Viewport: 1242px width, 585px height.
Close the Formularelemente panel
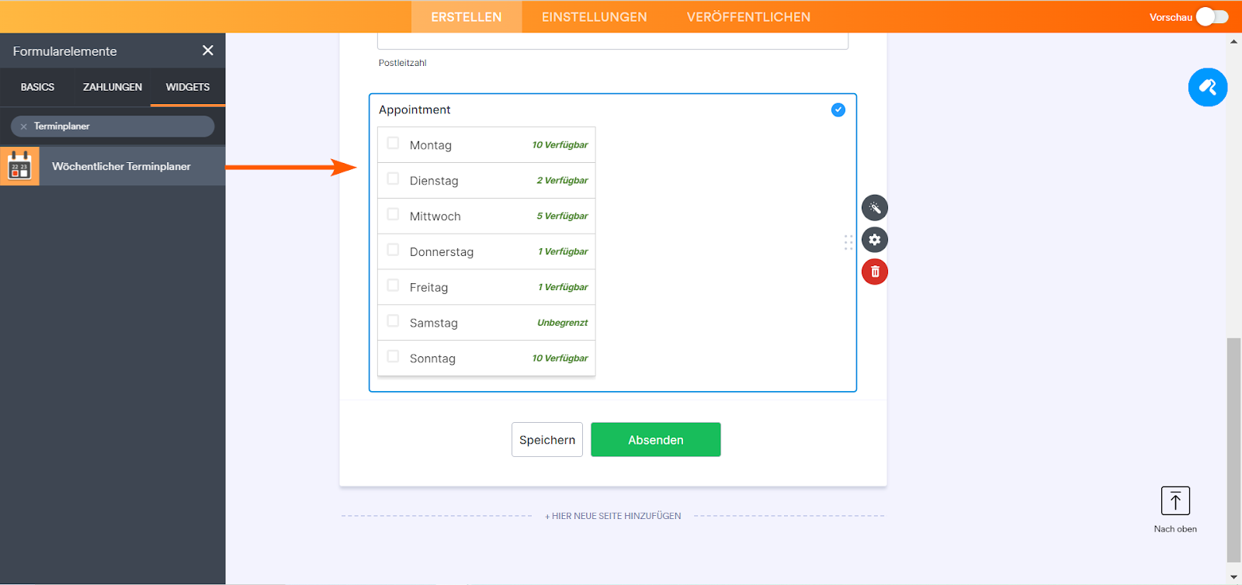[x=208, y=50]
